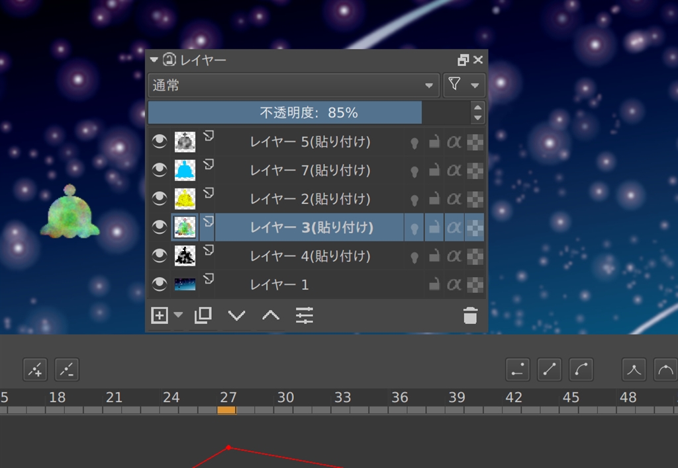Toggle onion skin bulb on レイヤー 3(貼り付け)
Viewport: 678px width, 468px height.
tap(414, 229)
